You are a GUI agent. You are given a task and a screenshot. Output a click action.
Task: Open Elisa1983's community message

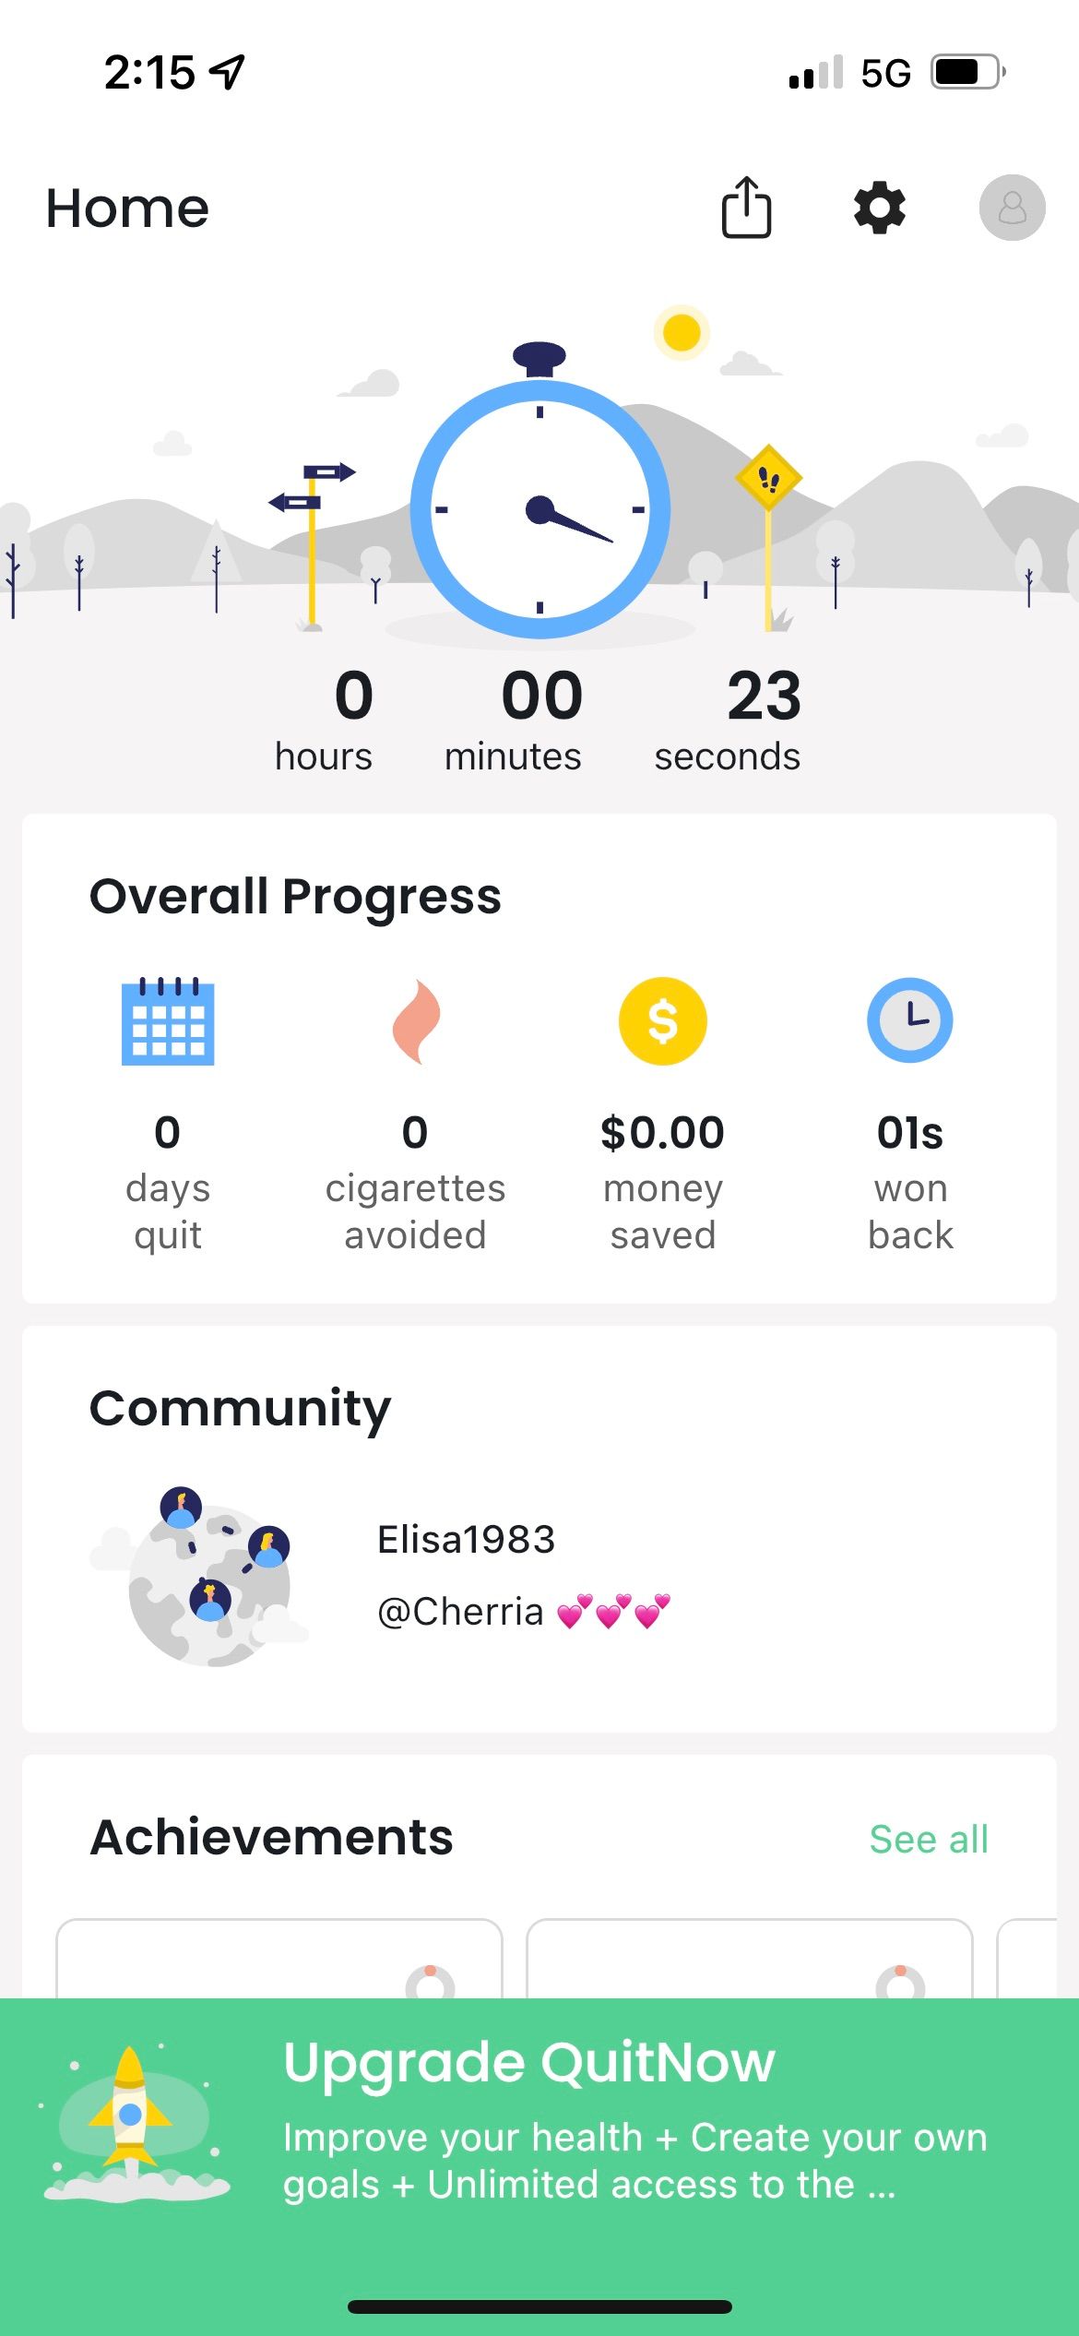point(523,1576)
